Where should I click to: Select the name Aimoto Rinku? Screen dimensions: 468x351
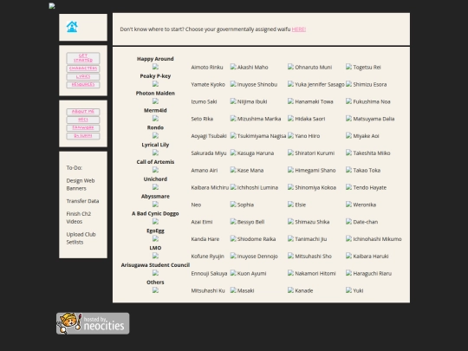coord(207,67)
